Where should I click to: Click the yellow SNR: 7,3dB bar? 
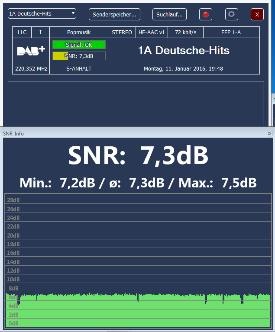point(79,55)
